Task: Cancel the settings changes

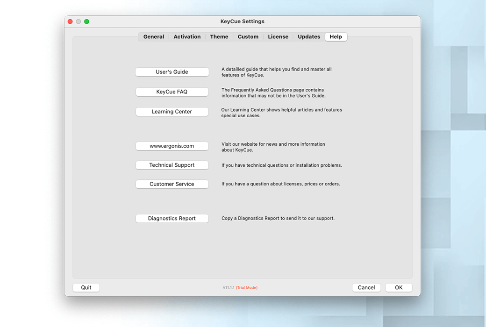Action: click(366, 287)
